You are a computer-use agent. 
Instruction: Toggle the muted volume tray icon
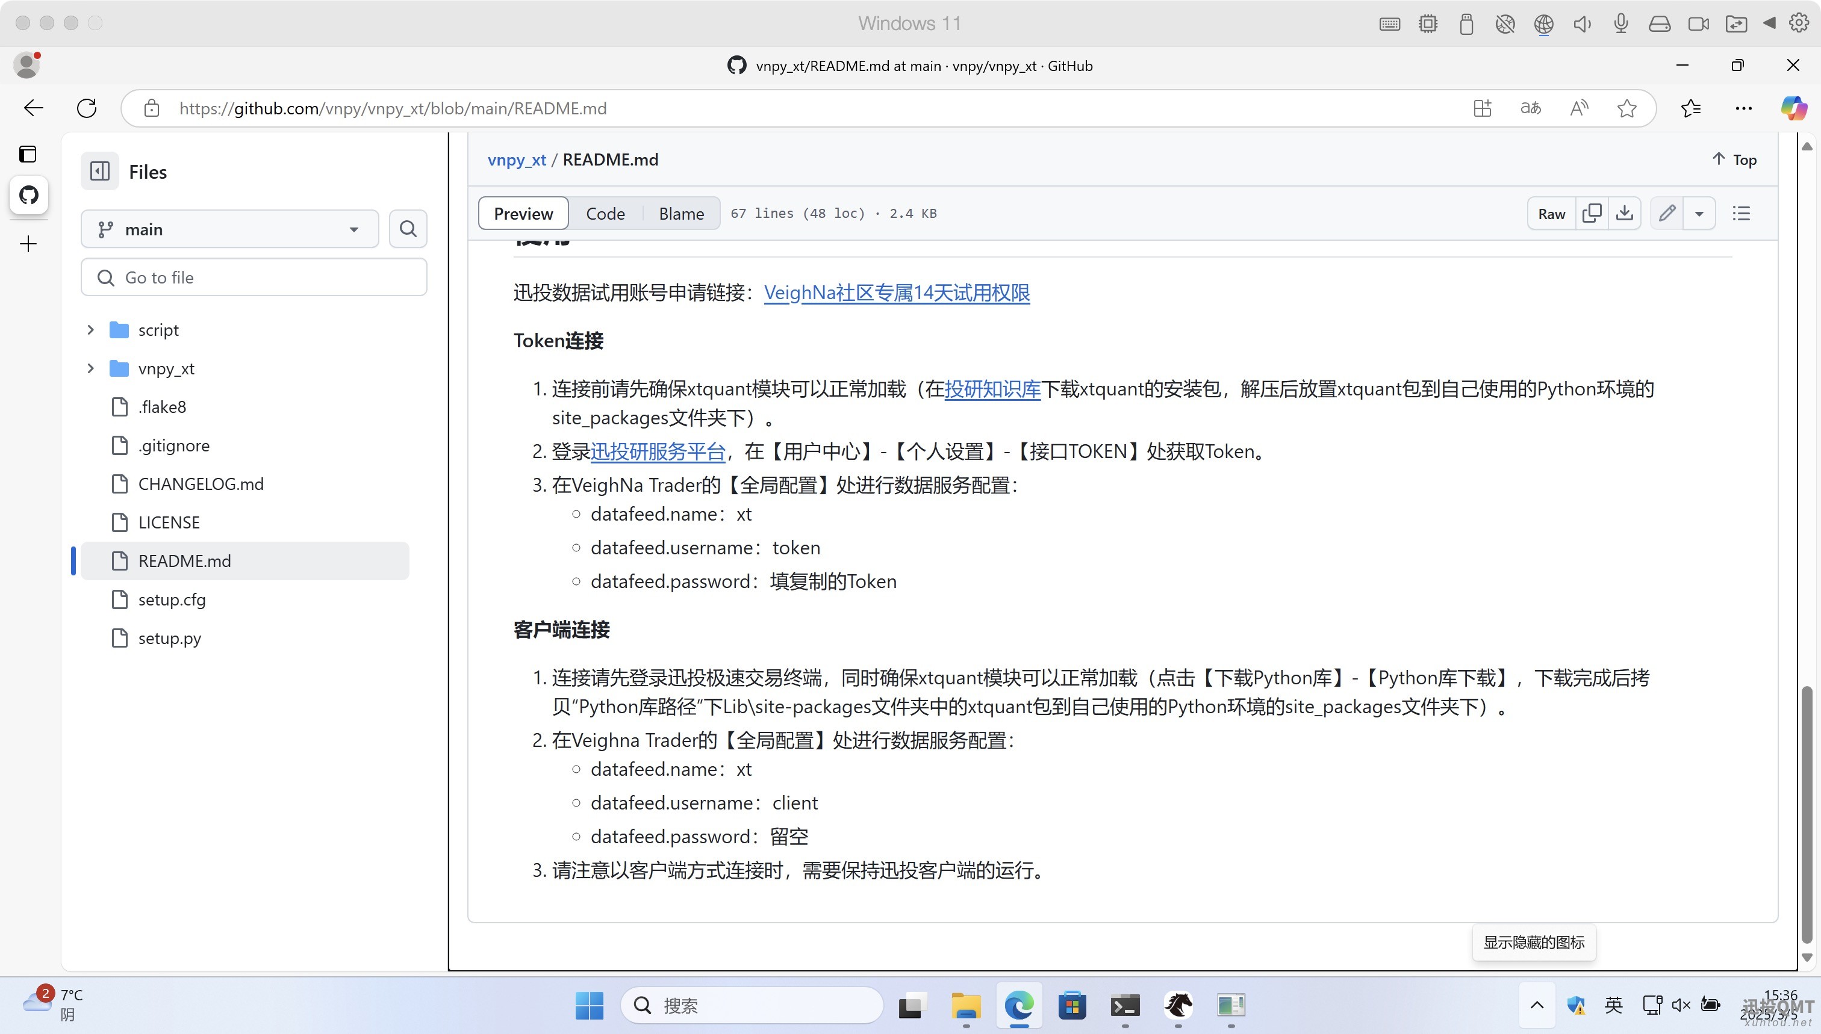point(1681,1005)
